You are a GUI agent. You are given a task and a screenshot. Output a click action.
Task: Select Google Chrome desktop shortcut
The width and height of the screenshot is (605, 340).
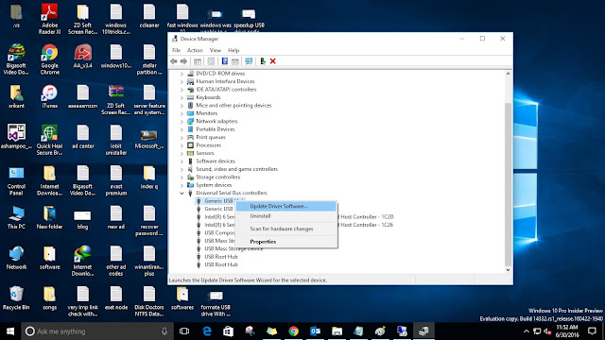(x=49, y=59)
